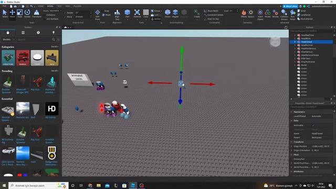The width and height of the screenshot is (336, 189).
Task: Open the Models category dropdown in toolbox
Action: pos(8,39)
